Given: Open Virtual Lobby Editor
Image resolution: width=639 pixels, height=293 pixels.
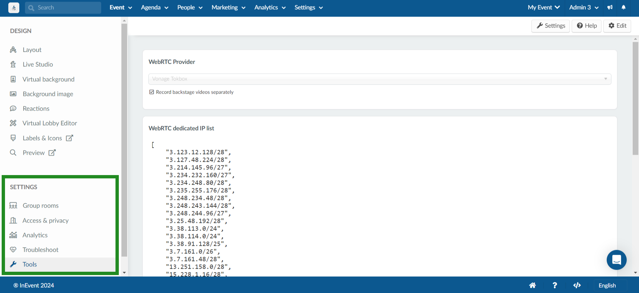Looking at the screenshot, I should click(50, 123).
